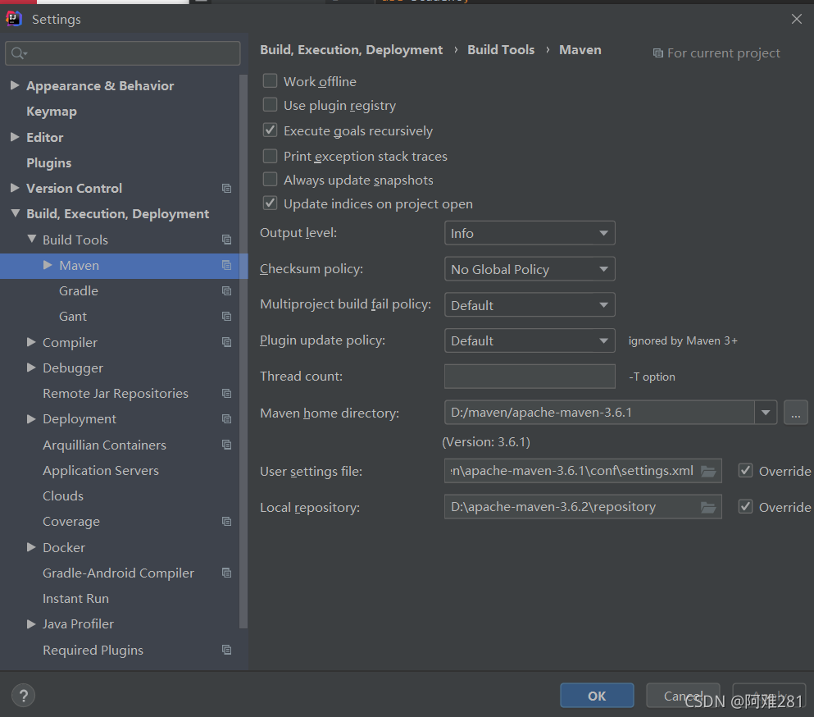The height and width of the screenshot is (717, 814).
Task: Click project-level icon beside Arquillian Containers
Action: click(226, 445)
